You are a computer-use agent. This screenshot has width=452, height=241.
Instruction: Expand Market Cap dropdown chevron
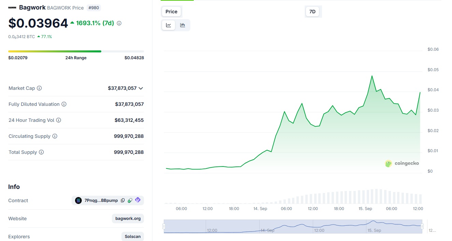tap(141, 88)
